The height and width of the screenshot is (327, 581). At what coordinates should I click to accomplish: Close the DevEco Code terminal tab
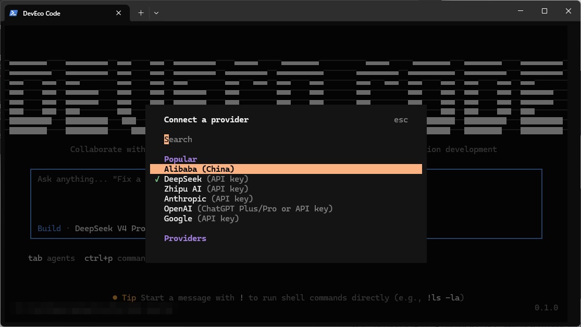point(119,13)
